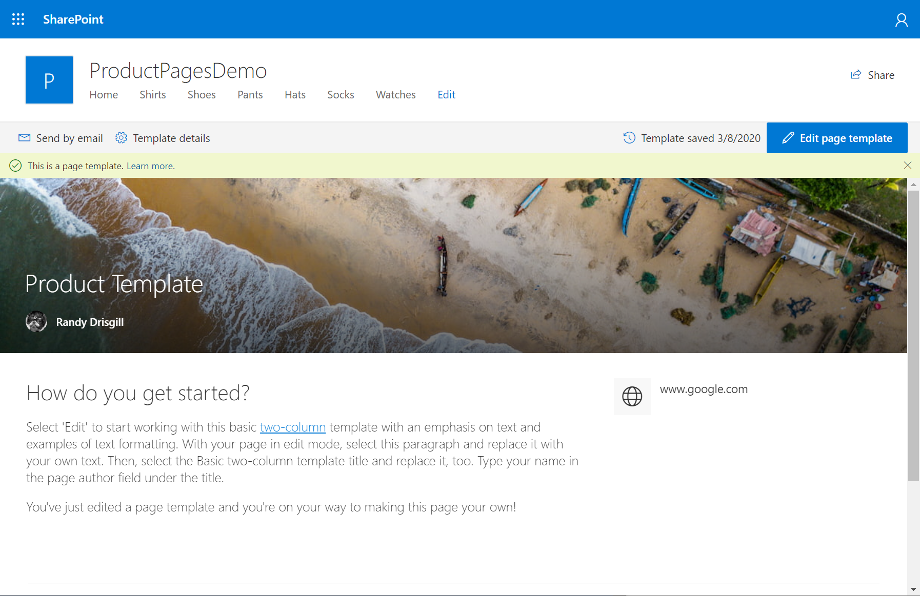920x596 pixels.
Task: Click the ProductPagesDemo site logo
Action: click(x=49, y=79)
